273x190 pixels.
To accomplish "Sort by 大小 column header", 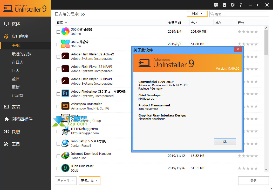I will tap(201, 23).
